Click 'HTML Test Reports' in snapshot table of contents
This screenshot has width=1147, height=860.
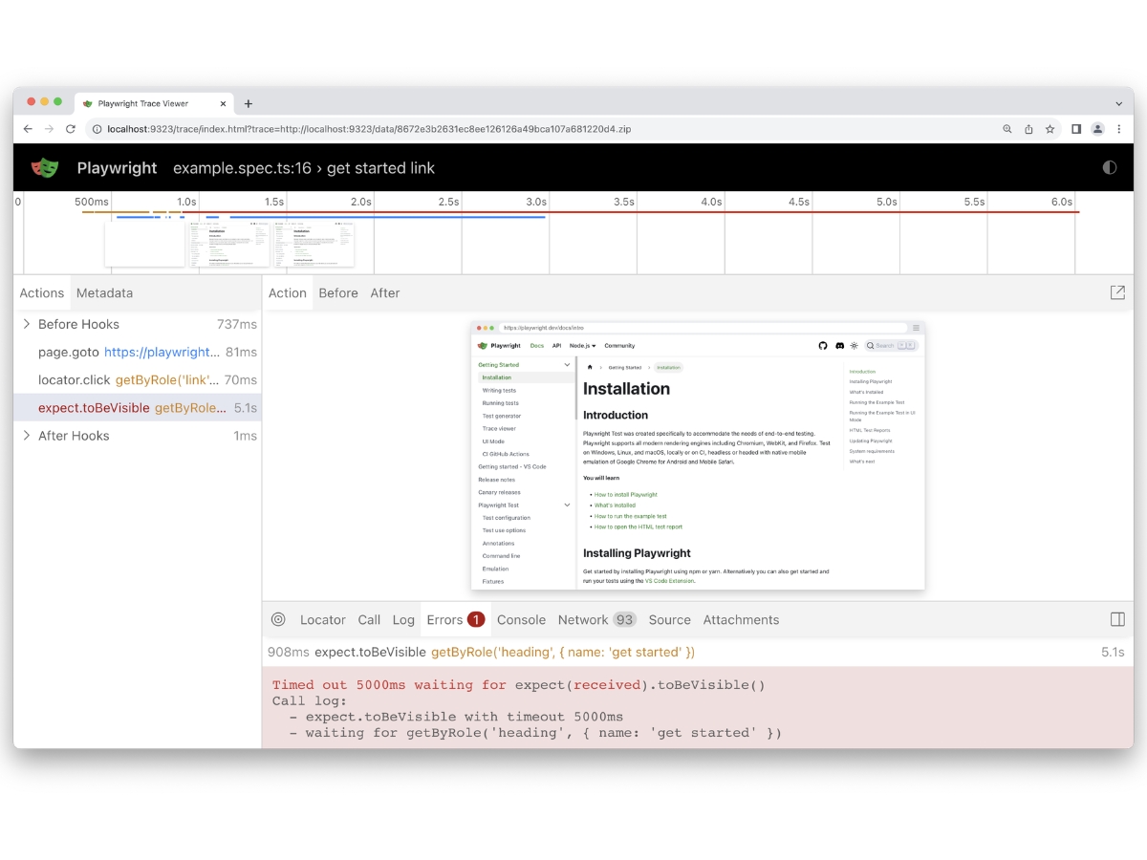coord(870,430)
